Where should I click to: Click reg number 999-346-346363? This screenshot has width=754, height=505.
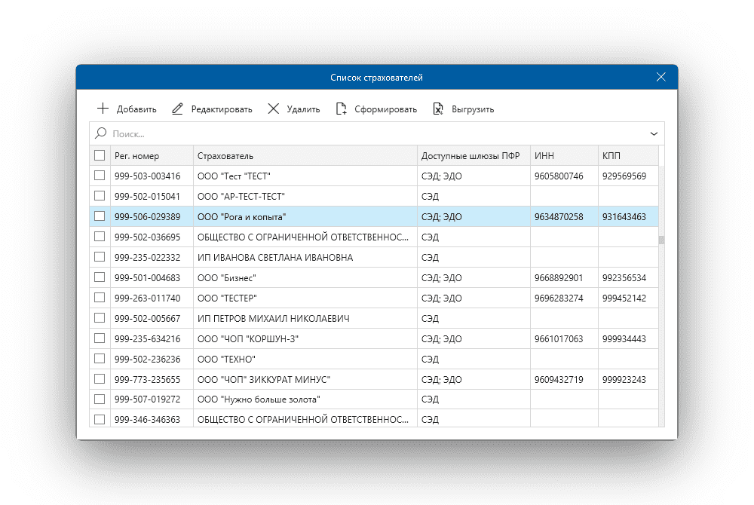pyautogui.click(x=147, y=420)
